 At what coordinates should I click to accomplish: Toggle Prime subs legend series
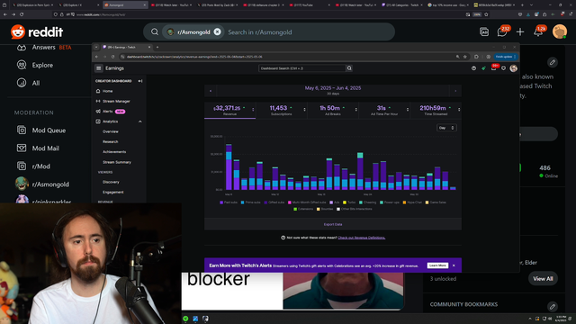(x=250, y=202)
